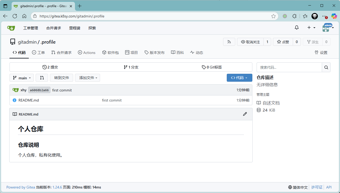
Task: Switch to the Actions tab
Action: [x=87, y=53]
